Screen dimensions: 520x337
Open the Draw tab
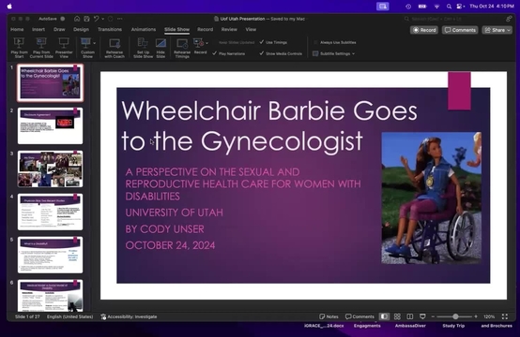[59, 29]
